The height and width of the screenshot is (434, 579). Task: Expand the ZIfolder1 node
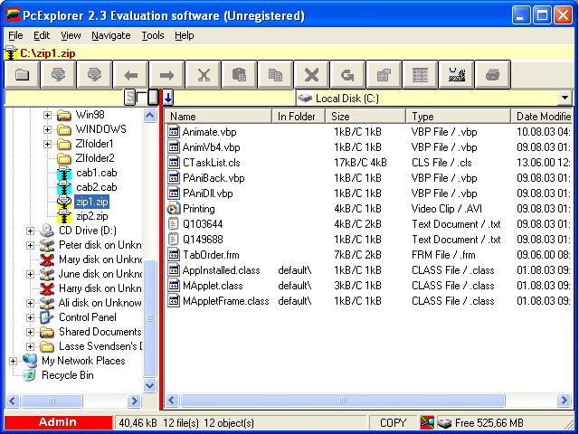[47, 144]
